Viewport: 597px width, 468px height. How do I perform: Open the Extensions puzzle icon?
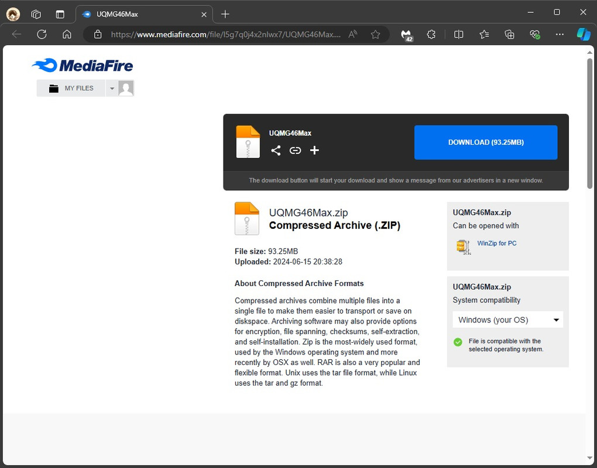click(x=431, y=35)
